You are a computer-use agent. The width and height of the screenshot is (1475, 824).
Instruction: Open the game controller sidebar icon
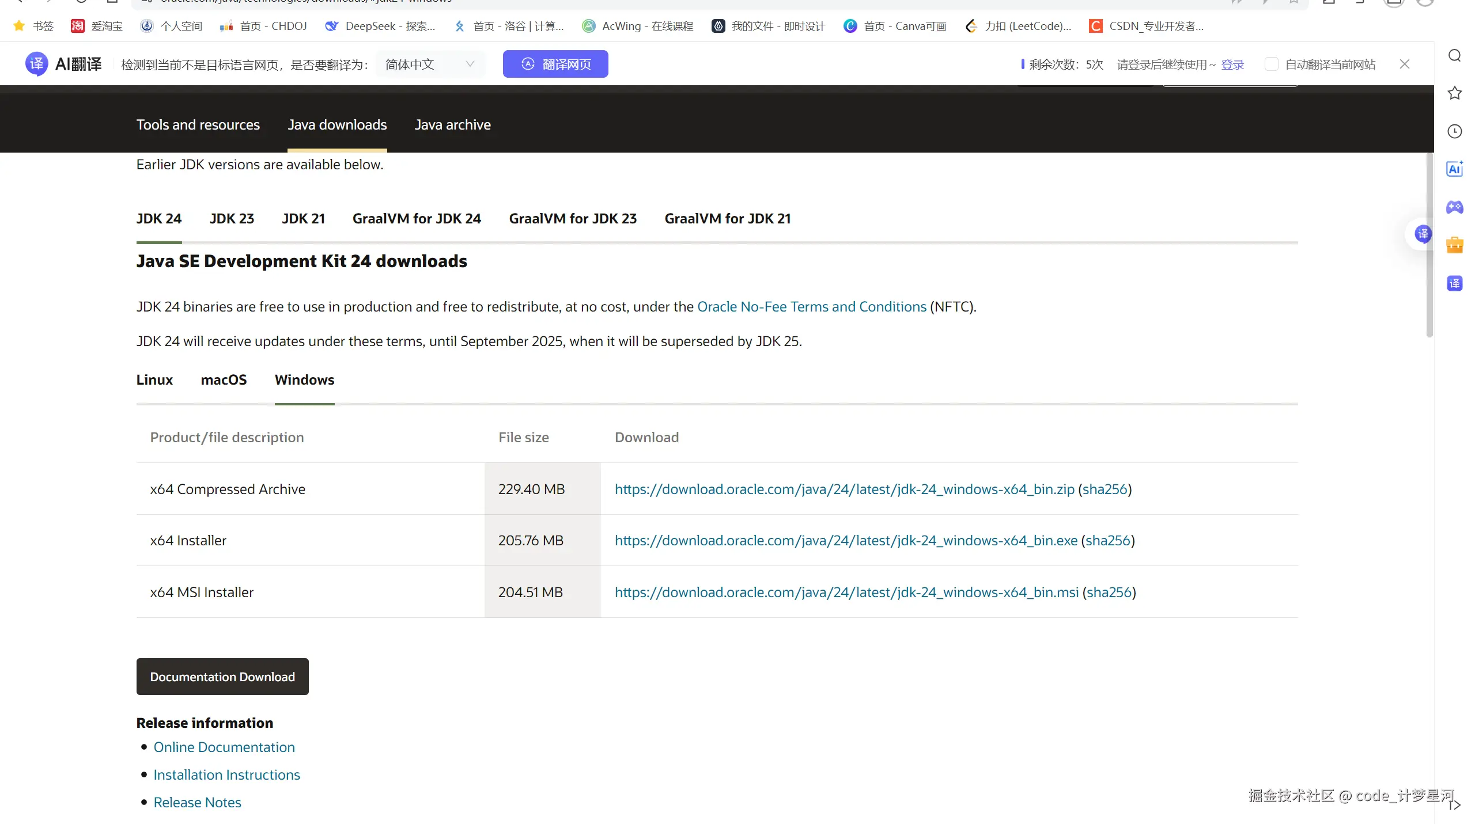click(x=1454, y=207)
